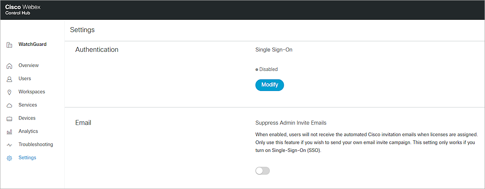Click the Devices icon in sidebar

point(9,119)
